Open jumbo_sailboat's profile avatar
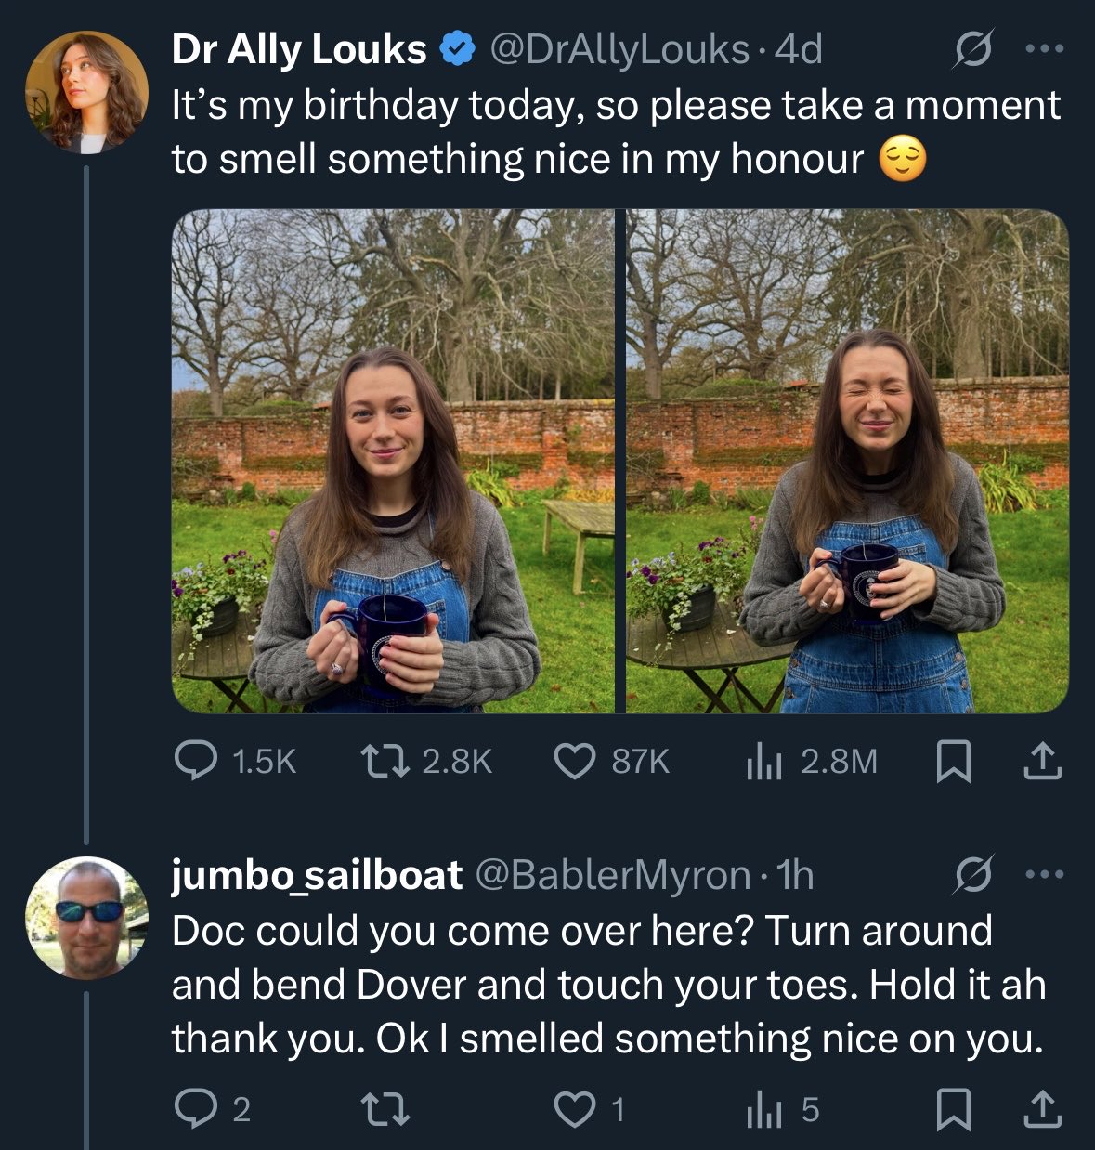This screenshot has width=1095, height=1150. (x=85, y=918)
